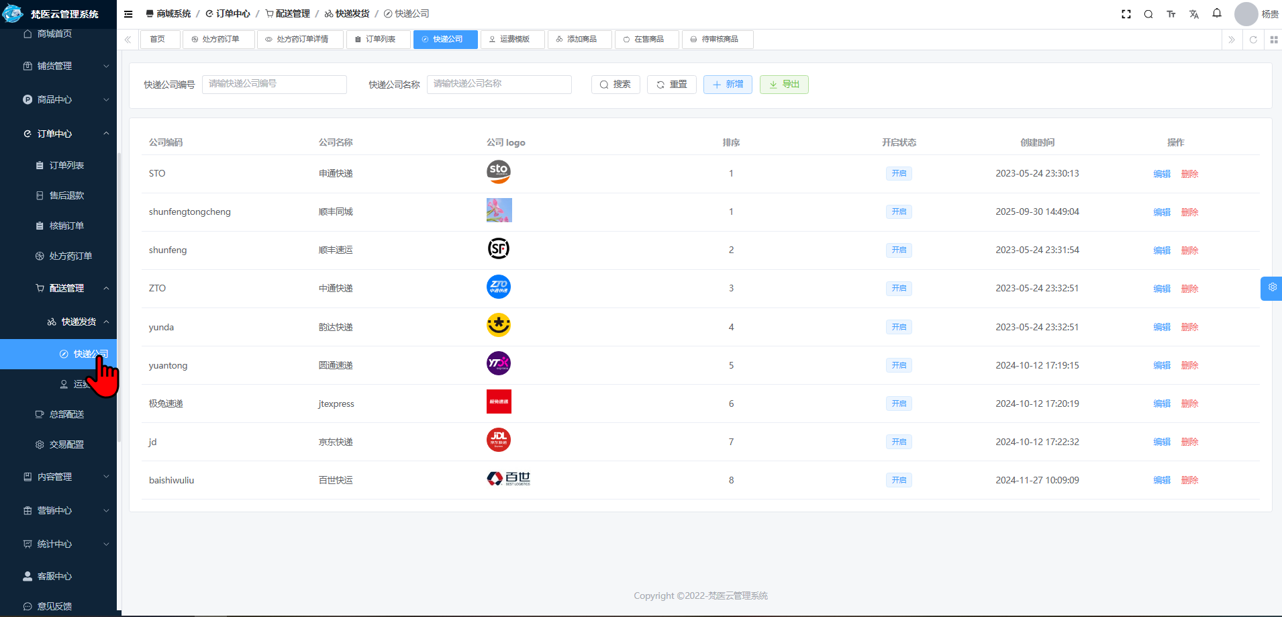Refresh the current tab page icon

1253,40
